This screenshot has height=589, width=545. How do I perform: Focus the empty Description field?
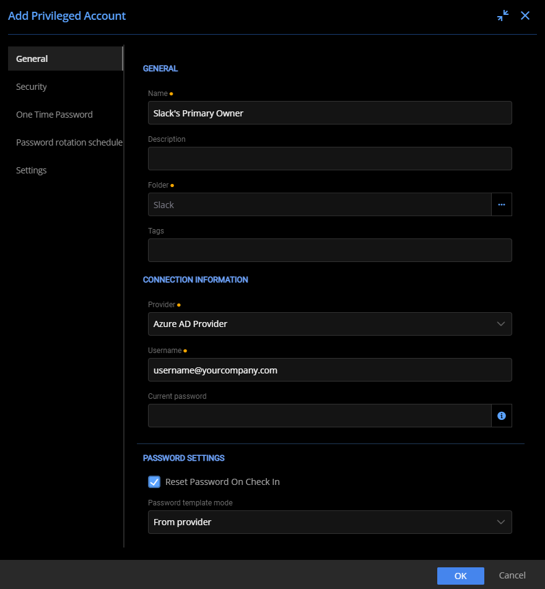pyautogui.click(x=329, y=159)
